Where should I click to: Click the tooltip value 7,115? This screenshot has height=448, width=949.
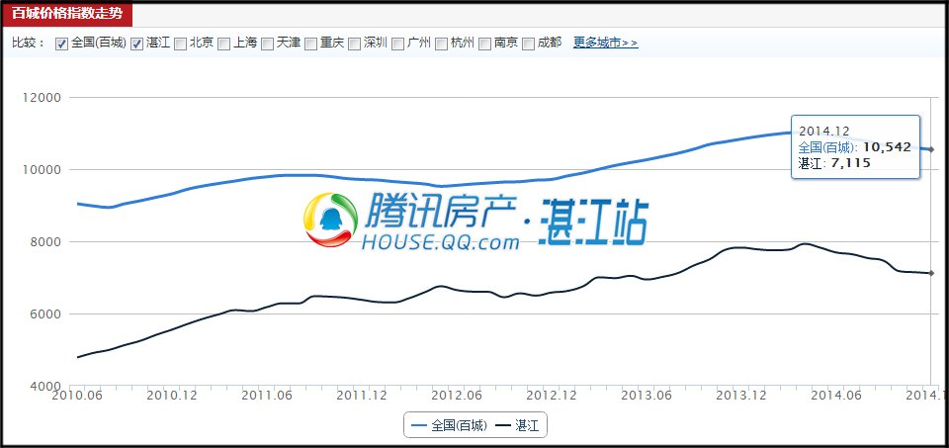(851, 163)
